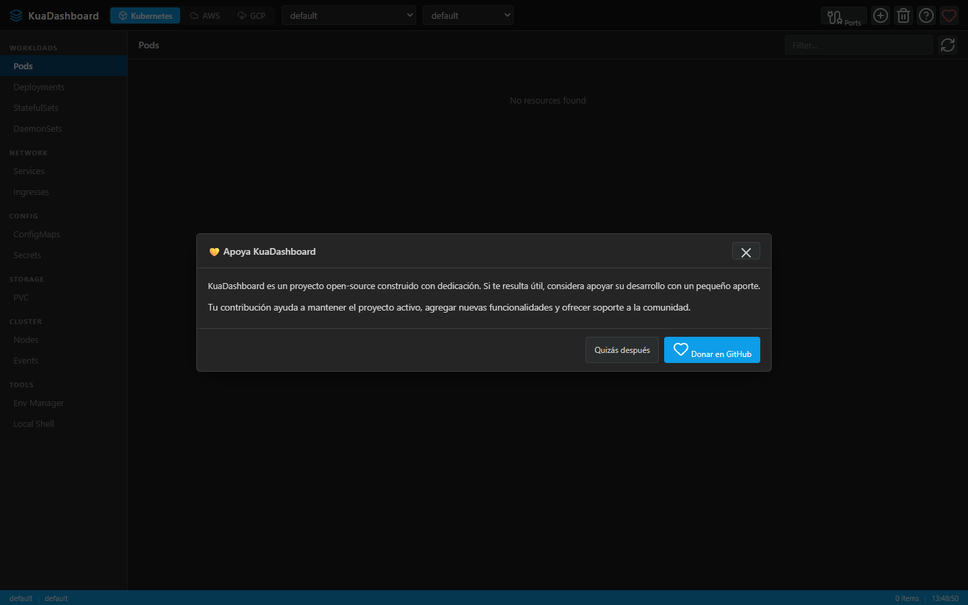
Task: Focus the Filter input field
Action: coord(859,45)
